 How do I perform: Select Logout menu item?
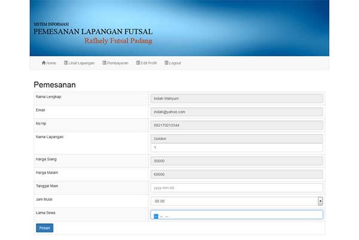173,63
